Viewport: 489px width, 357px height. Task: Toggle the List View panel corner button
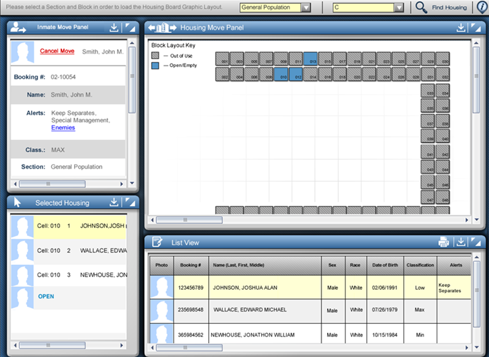click(476, 242)
